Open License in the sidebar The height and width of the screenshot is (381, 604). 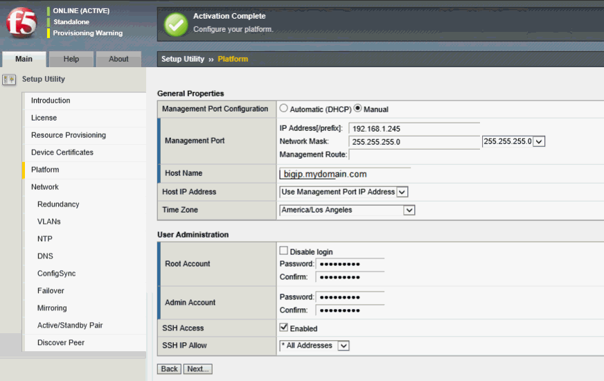pos(44,118)
